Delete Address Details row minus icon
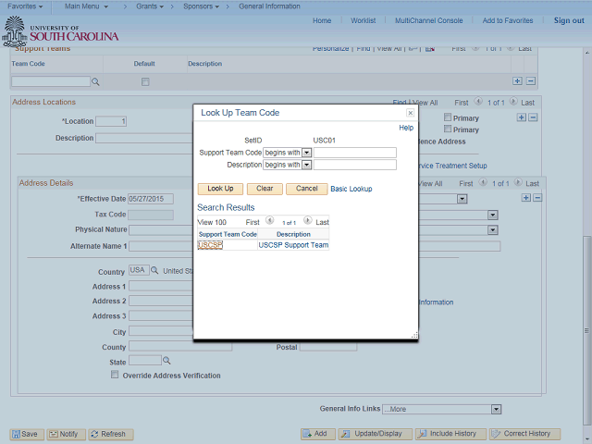 point(537,198)
